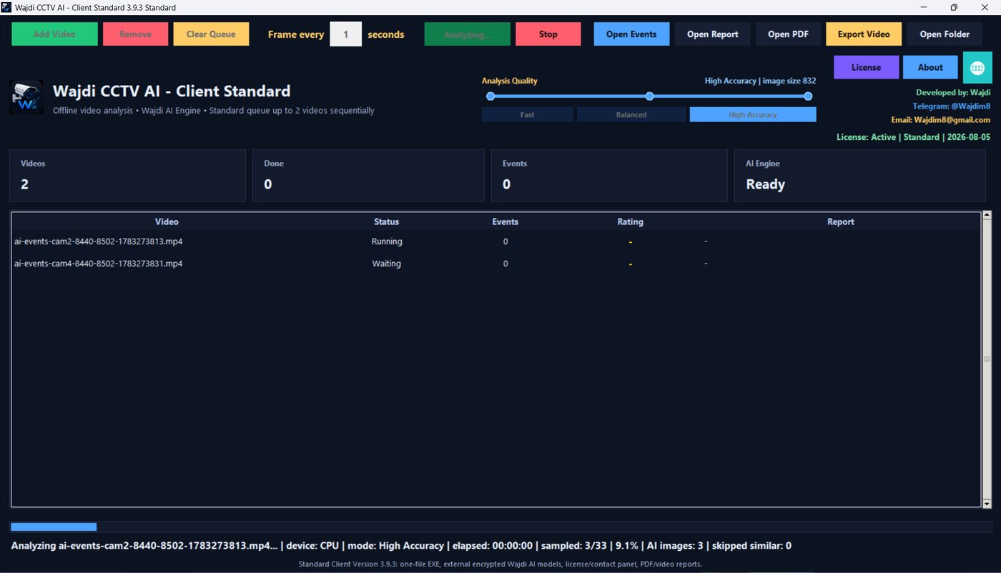This screenshot has height=573, width=1001.
Task: Click the table vertical scrollbar thumb
Action: (x=987, y=359)
